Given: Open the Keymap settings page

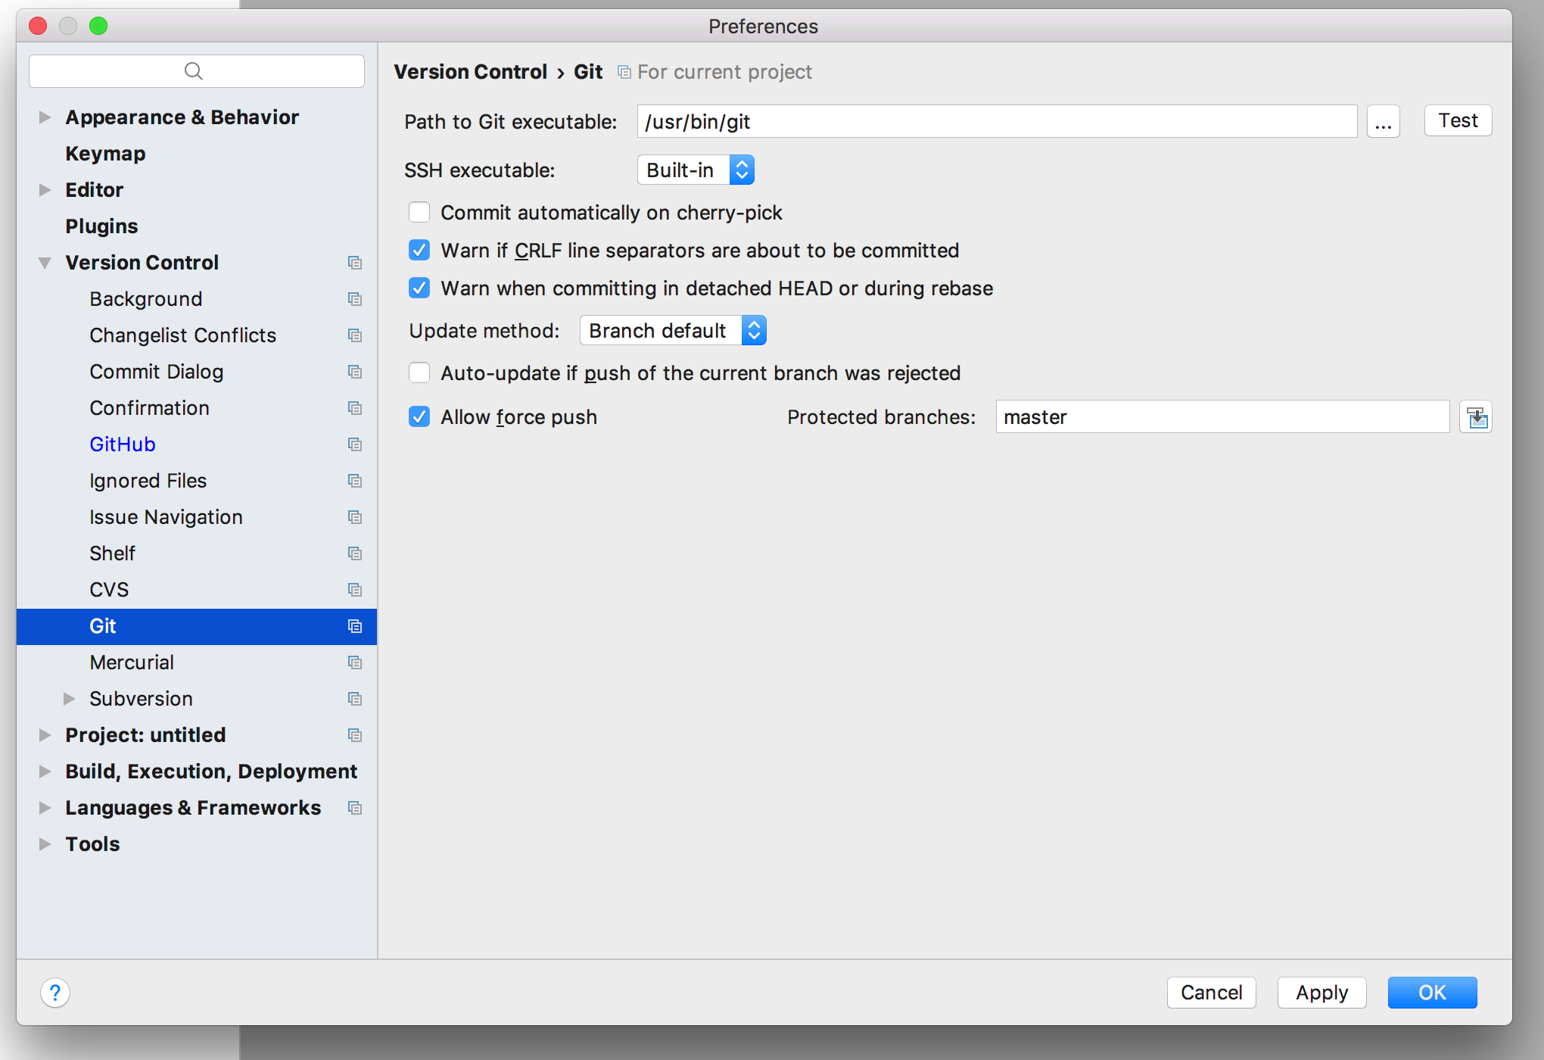Looking at the screenshot, I should 105,154.
